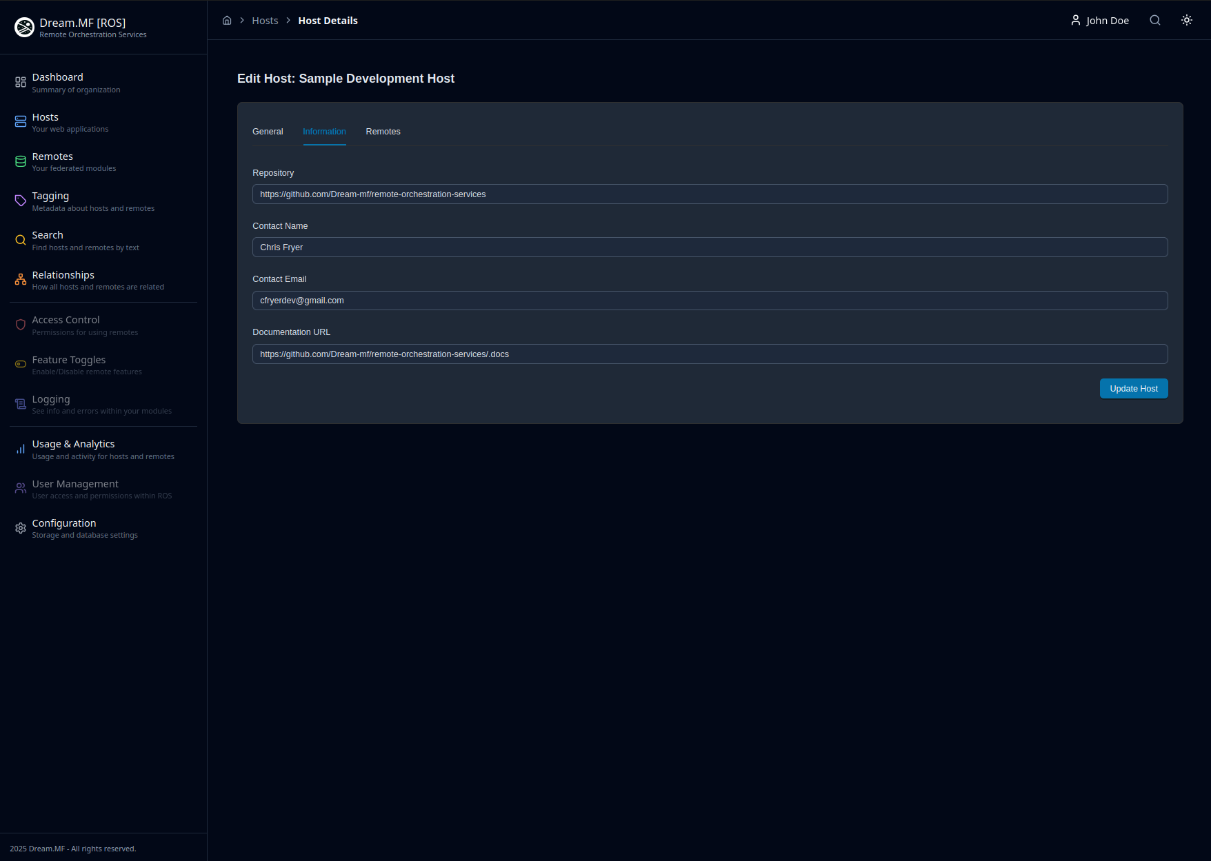Click the Remotes database icon

21,161
